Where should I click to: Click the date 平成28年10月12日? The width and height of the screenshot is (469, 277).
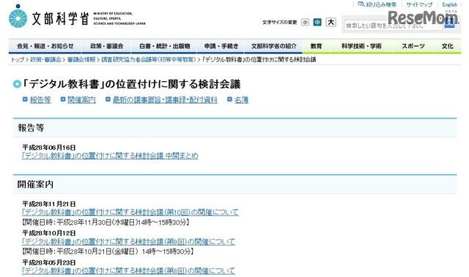tap(49, 233)
